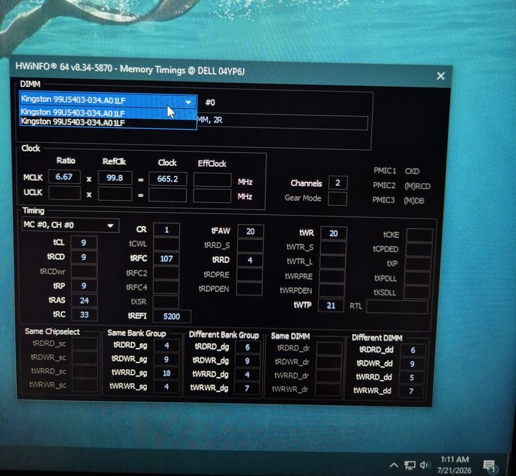Click the tRRD value showing 4
This screenshot has height=476, width=516.
(x=250, y=260)
